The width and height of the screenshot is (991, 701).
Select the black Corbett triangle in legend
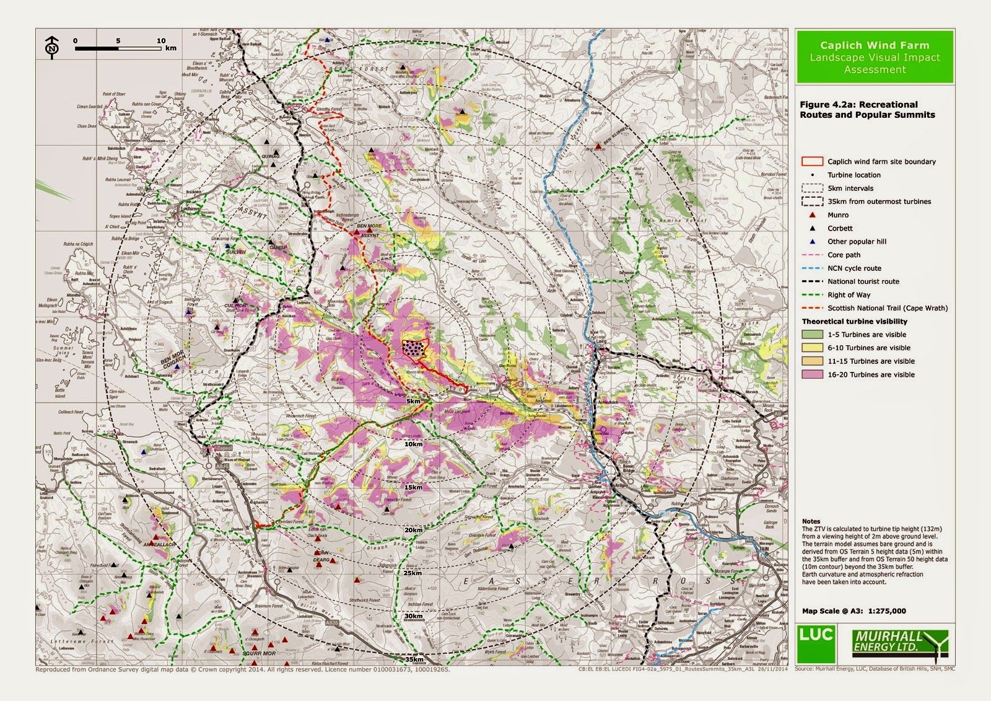(x=811, y=228)
